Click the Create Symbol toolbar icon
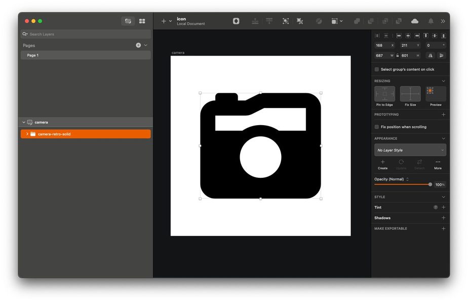This screenshot has width=468, height=302. click(x=236, y=21)
